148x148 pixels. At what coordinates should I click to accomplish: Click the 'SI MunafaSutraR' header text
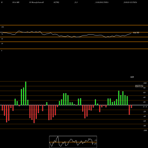pos(36,2)
